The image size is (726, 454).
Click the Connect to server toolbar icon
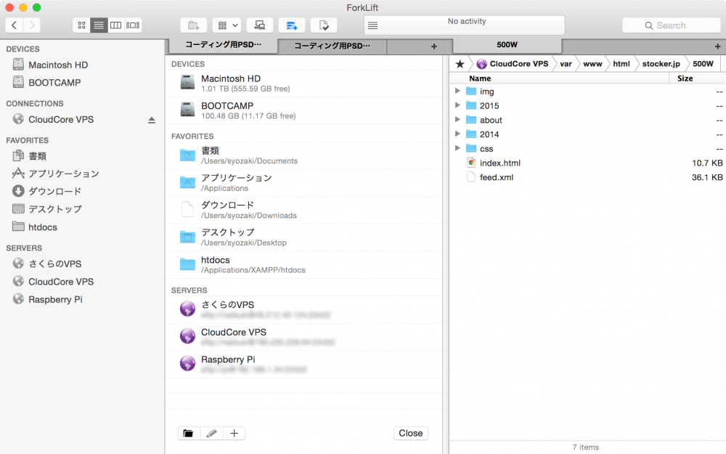259,25
